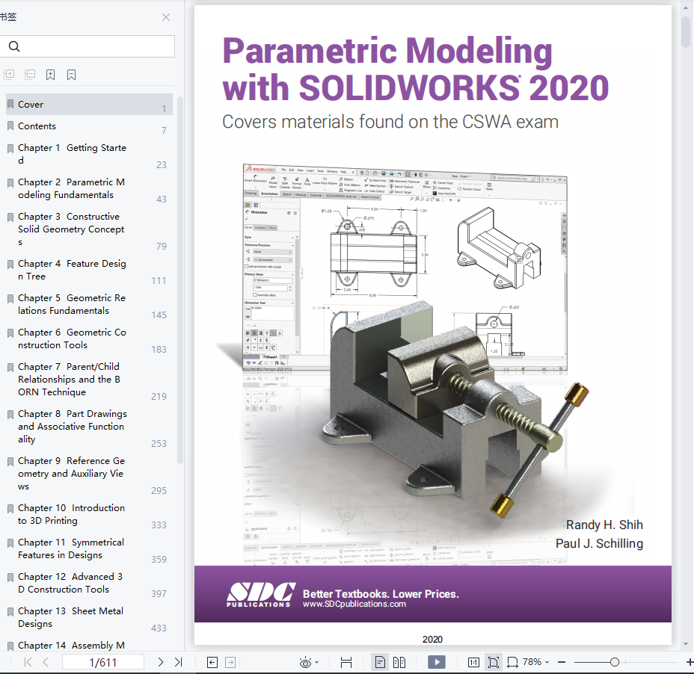The width and height of the screenshot is (694, 674).
Task: Jump to last page button
Action: [179, 662]
